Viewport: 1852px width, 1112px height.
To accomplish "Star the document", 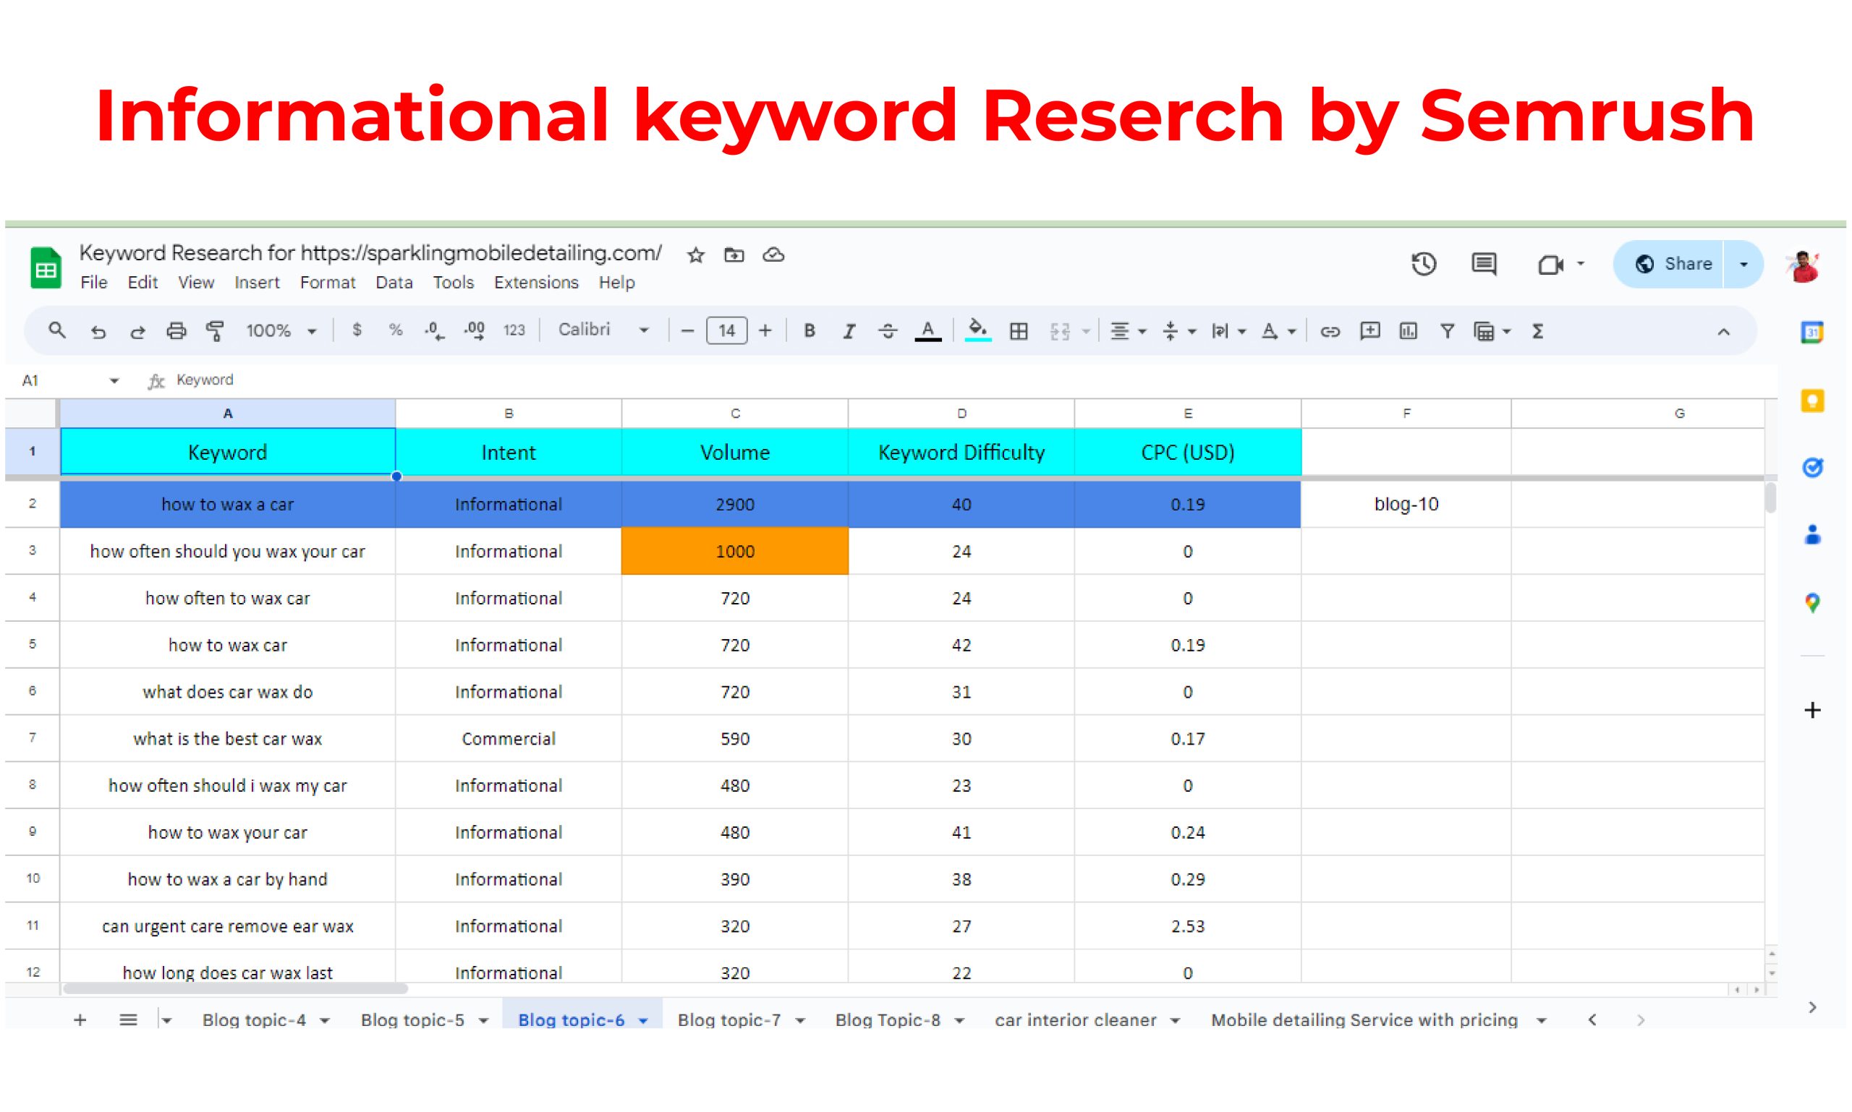I will 696,255.
